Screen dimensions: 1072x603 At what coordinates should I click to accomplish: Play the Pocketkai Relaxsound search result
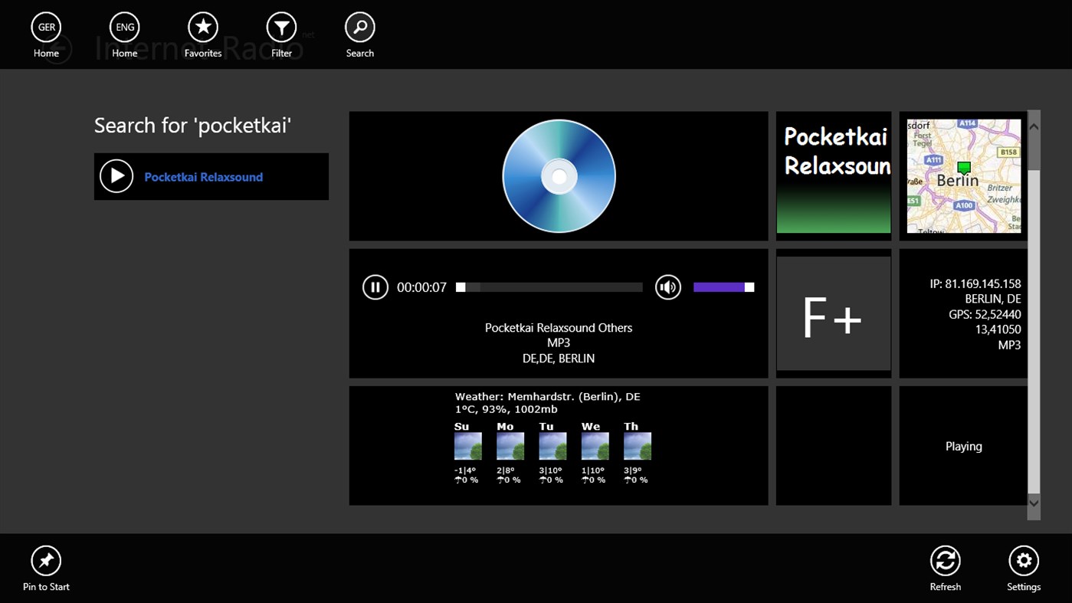click(x=116, y=175)
